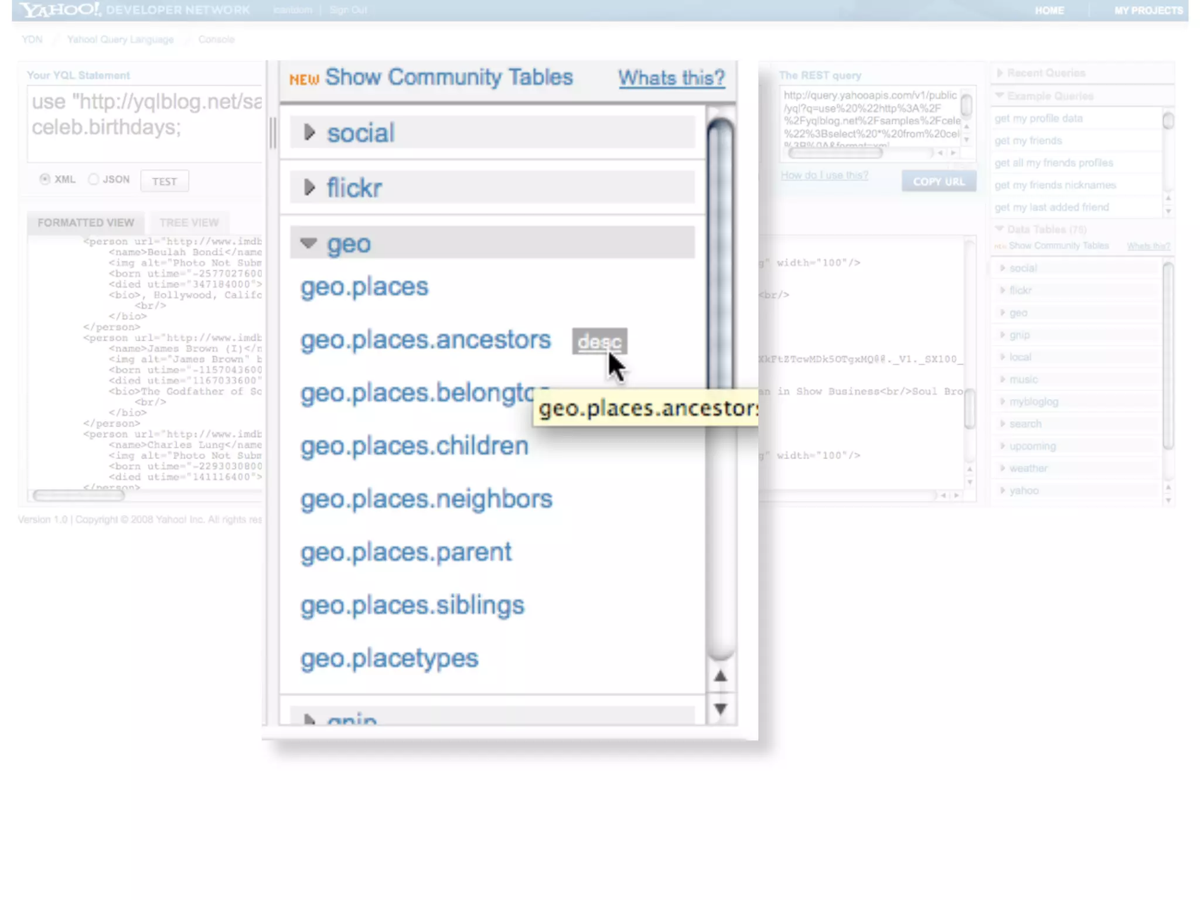Screen dimensions: 1200x900
Task: Open the large Whats this? link
Action: (x=671, y=78)
